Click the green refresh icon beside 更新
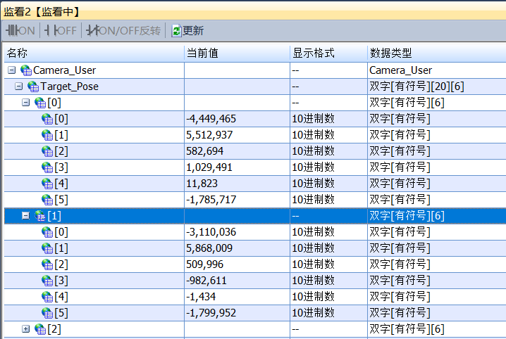Viewport: 506px width, 339px height. (x=176, y=31)
